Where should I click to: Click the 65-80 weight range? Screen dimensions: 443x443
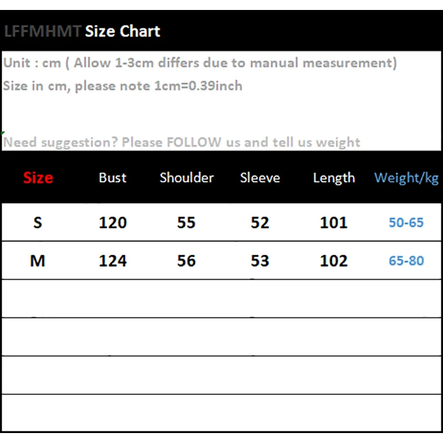tap(406, 261)
